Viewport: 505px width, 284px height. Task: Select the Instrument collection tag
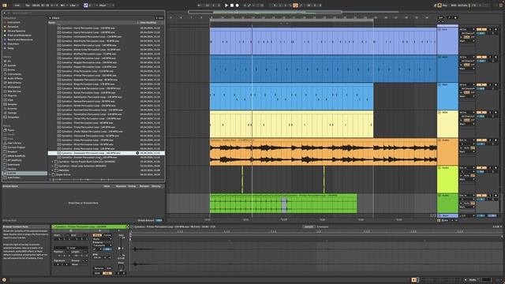[x=13, y=23]
